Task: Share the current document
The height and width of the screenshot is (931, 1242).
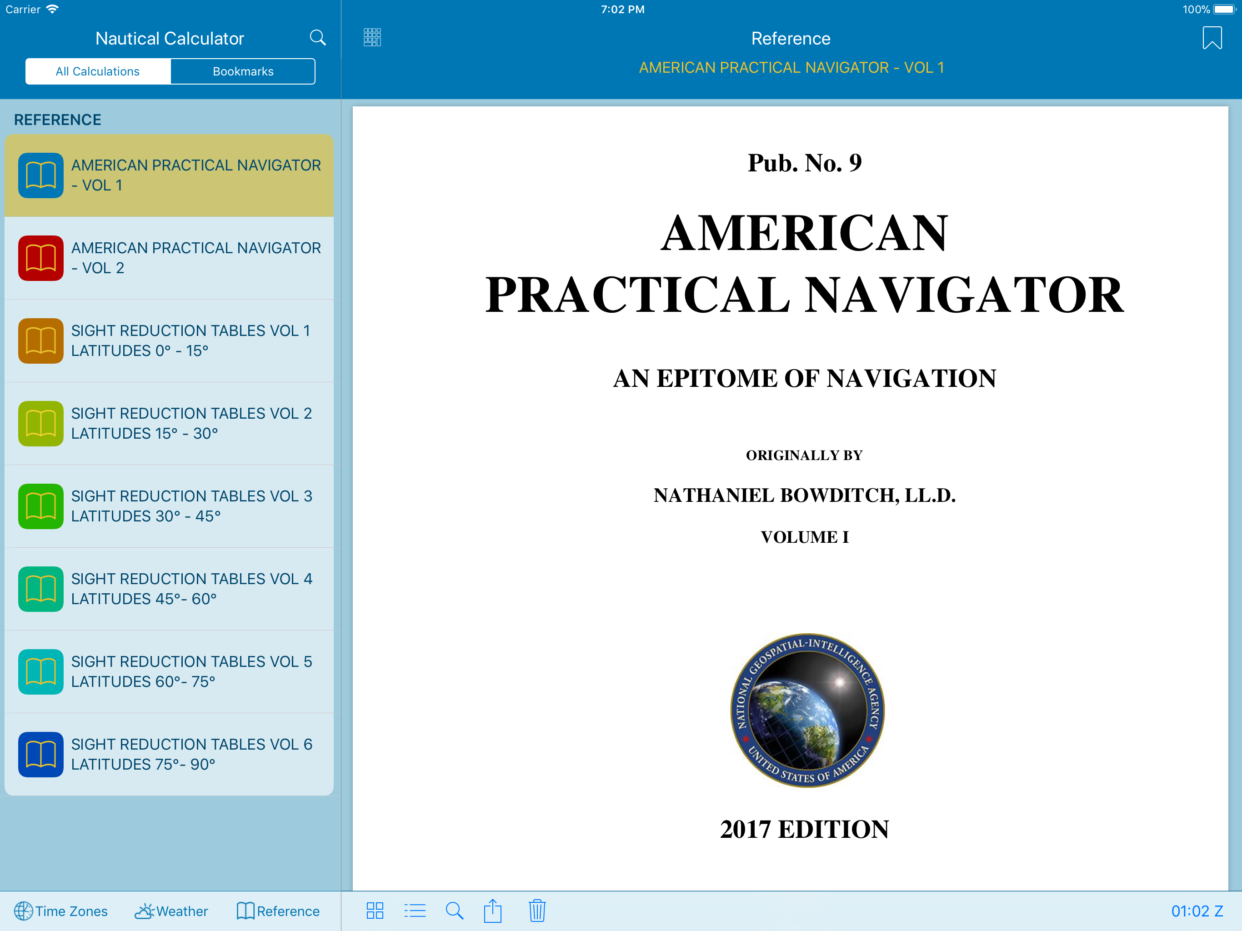Action: coord(492,910)
